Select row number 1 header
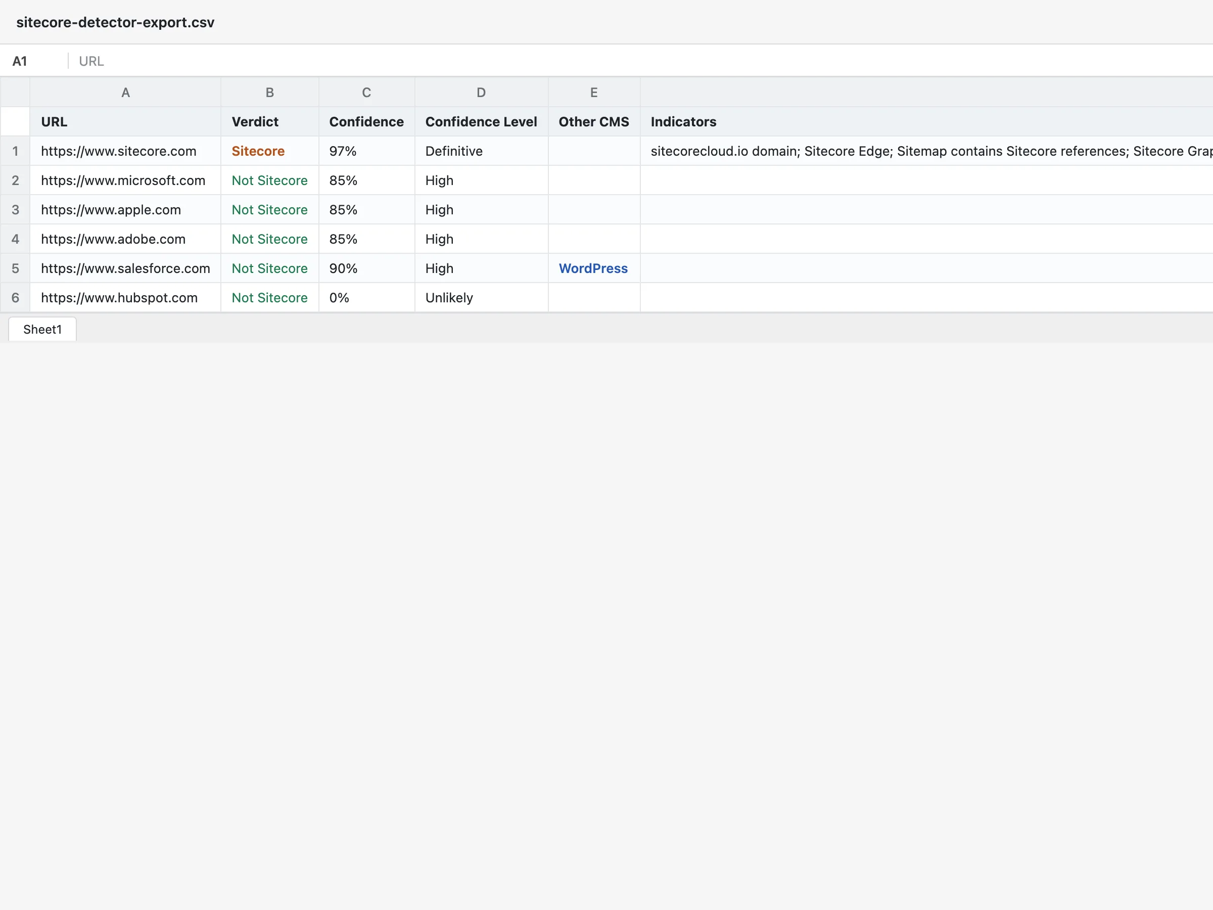 click(x=15, y=151)
